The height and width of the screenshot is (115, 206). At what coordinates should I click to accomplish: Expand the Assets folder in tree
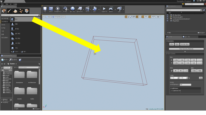(2, 75)
